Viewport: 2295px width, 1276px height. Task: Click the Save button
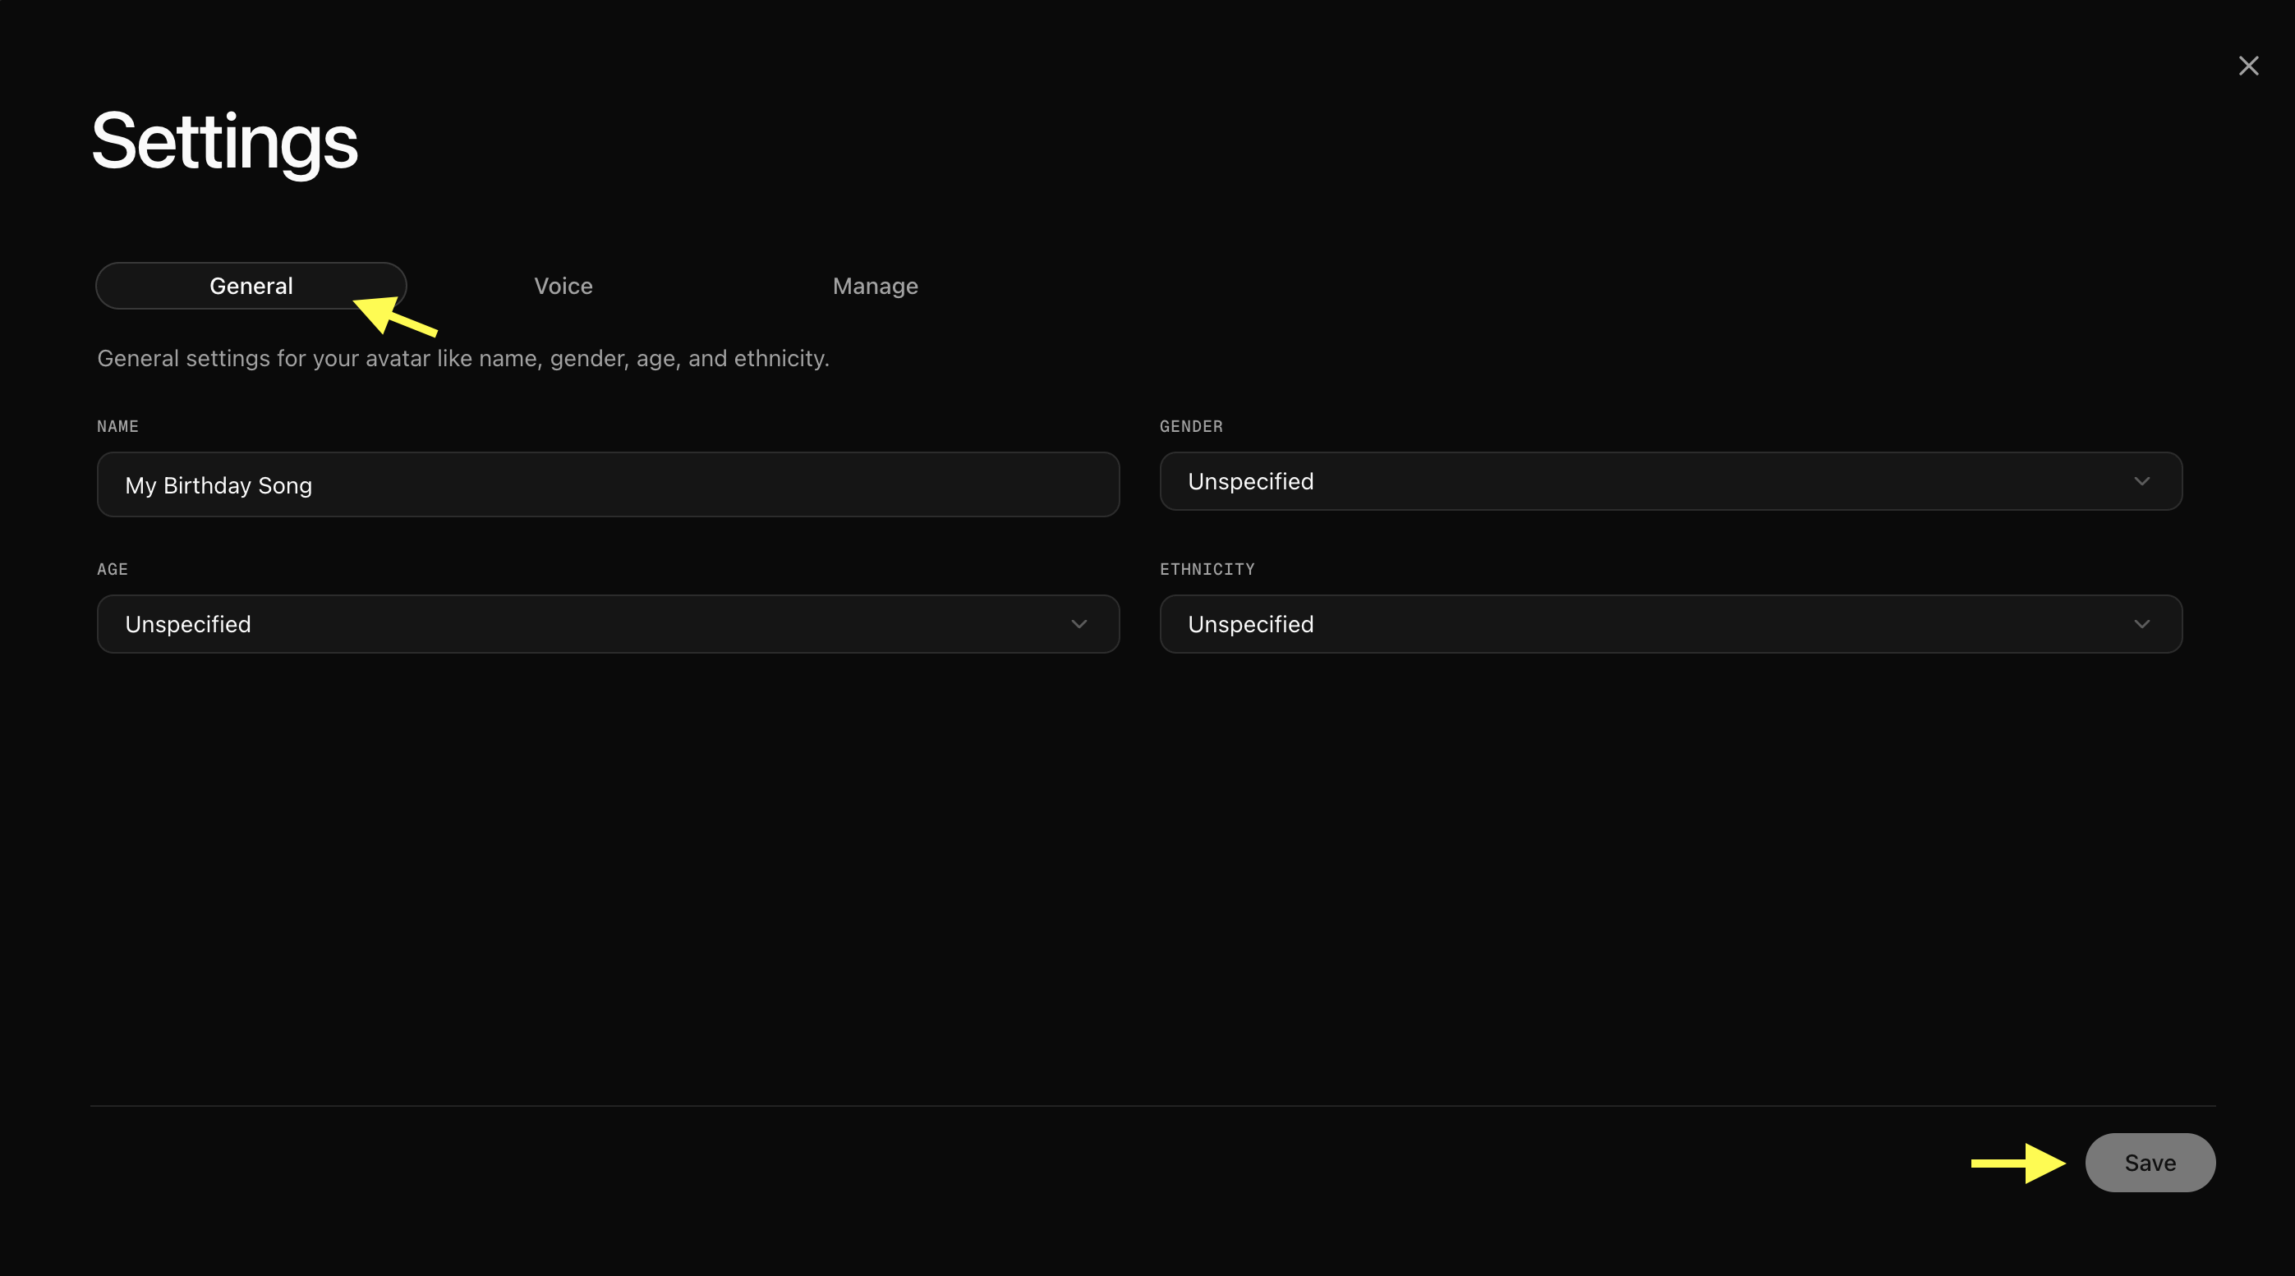(x=2150, y=1162)
